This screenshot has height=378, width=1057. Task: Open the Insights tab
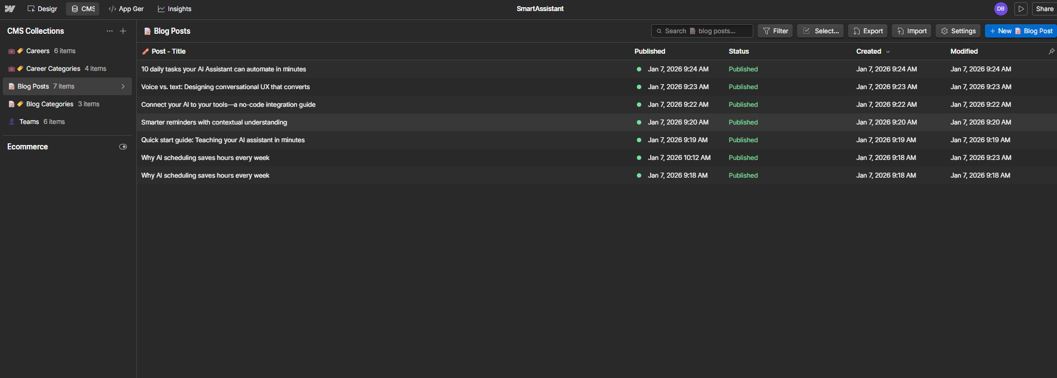coord(174,9)
